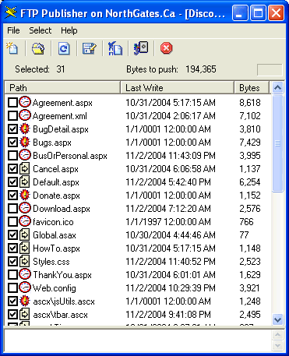
Task: Click the clock icon beside BusOrPersonal.aspx
Action: [x=25, y=155]
